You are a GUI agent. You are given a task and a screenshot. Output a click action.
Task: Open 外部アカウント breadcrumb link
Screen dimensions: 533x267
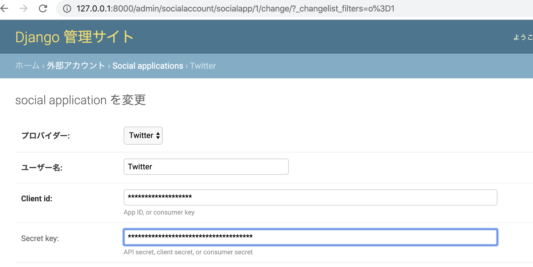pos(76,66)
